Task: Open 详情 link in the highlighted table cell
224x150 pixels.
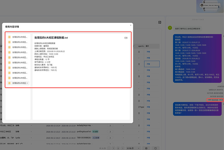Action: click(148, 64)
